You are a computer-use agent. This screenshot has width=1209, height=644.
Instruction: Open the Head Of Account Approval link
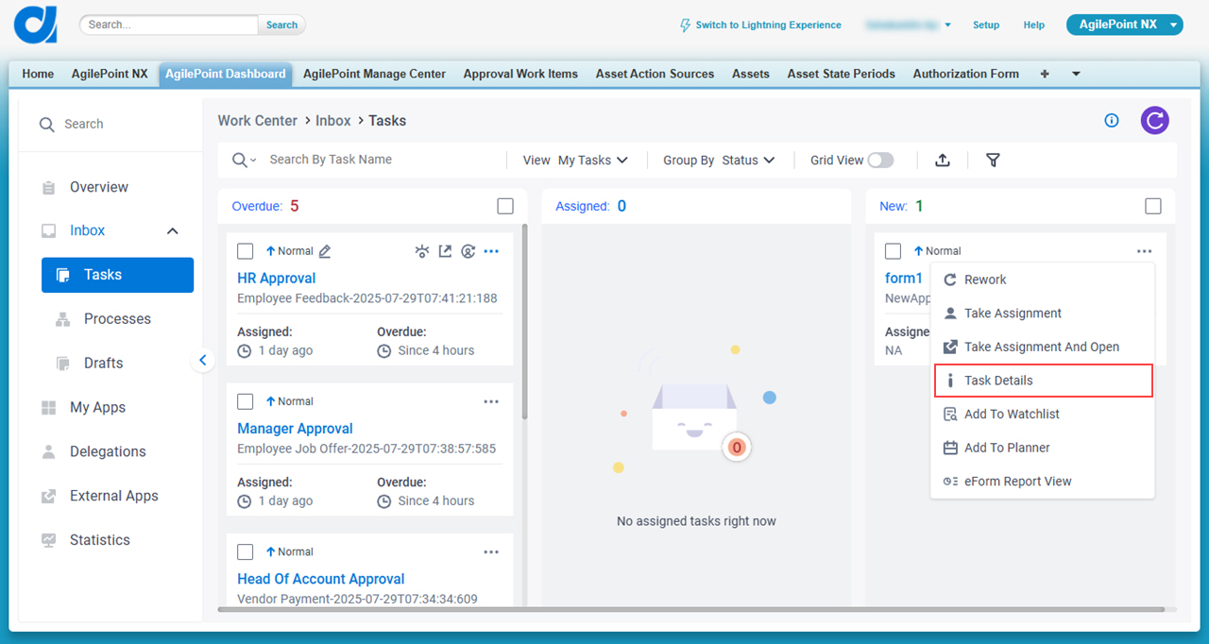[x=321, y=579]
